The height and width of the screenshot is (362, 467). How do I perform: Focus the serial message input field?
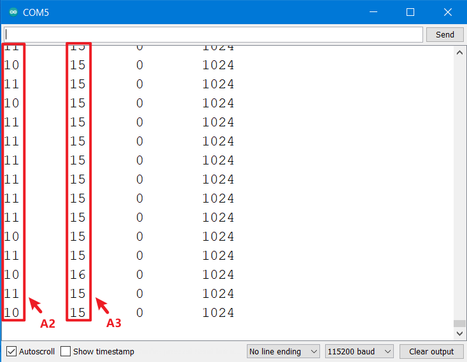(x=213, y=34)
